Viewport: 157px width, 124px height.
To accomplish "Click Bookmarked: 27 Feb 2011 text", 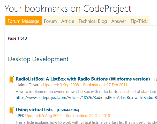I will click(x=105, y=85).
